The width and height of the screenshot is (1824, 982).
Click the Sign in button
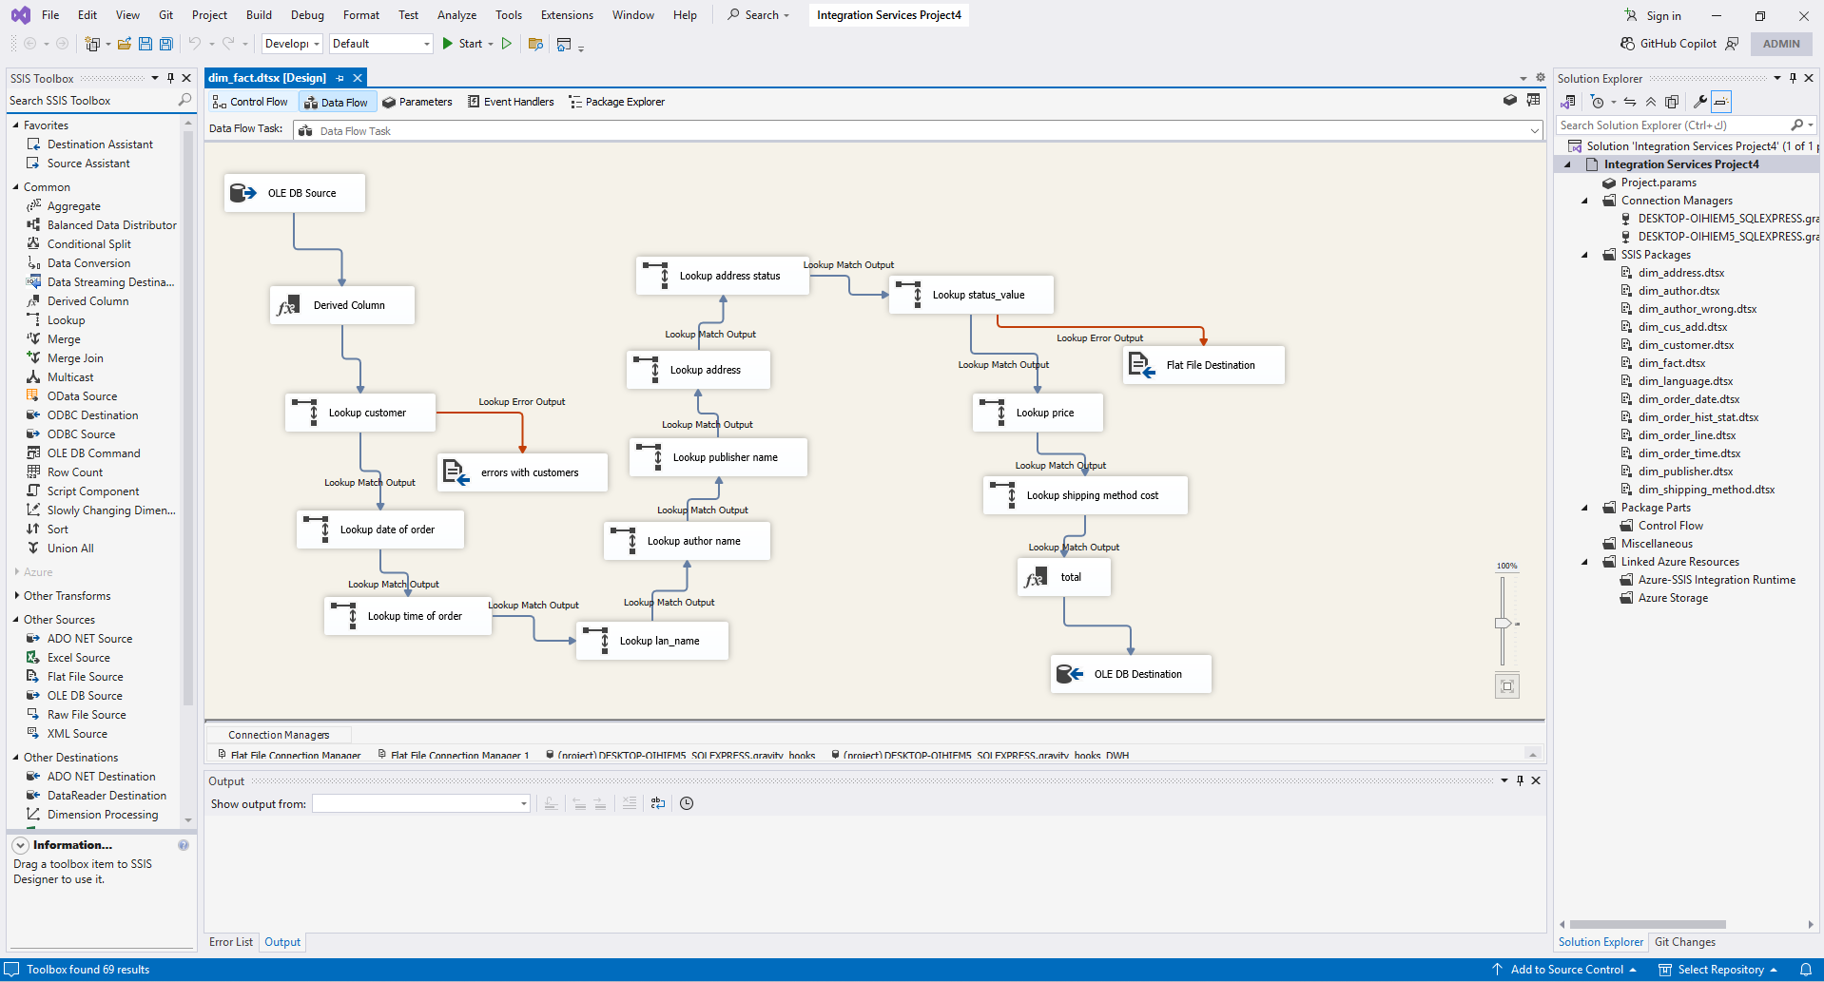1653,15
